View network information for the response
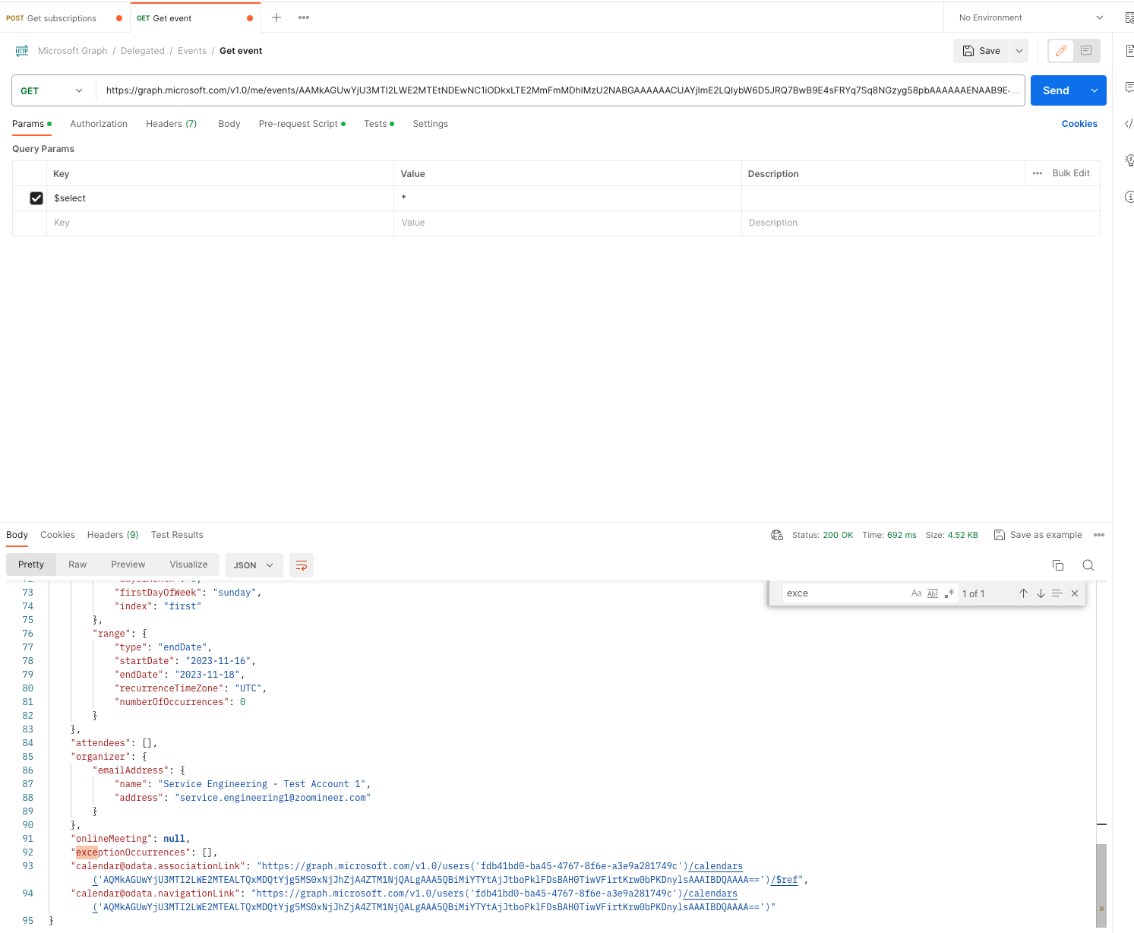Image resolution: width=1134 pixels, height=933 pixels. pyautogui.click(x=777, y=535)
